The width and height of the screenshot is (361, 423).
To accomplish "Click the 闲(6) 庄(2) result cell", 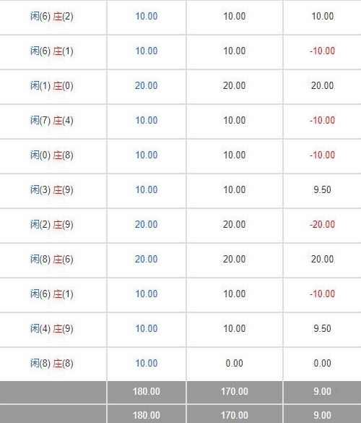I will coord(52,16).
